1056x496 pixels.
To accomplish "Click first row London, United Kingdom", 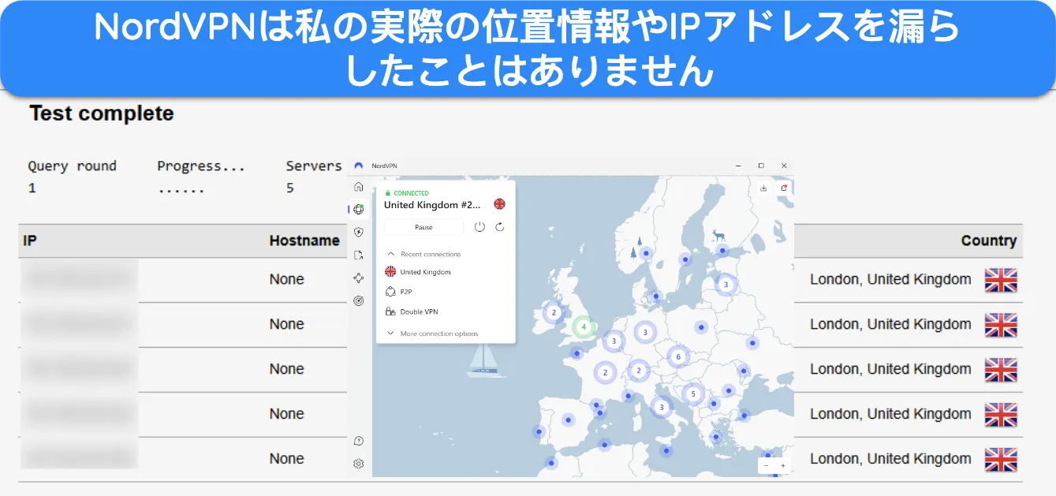I will 890,279.
